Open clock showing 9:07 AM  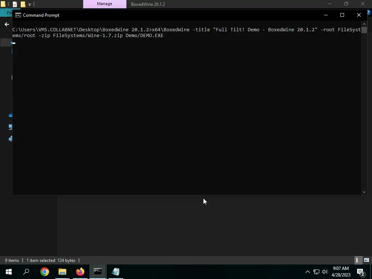(x=341, y=272)
